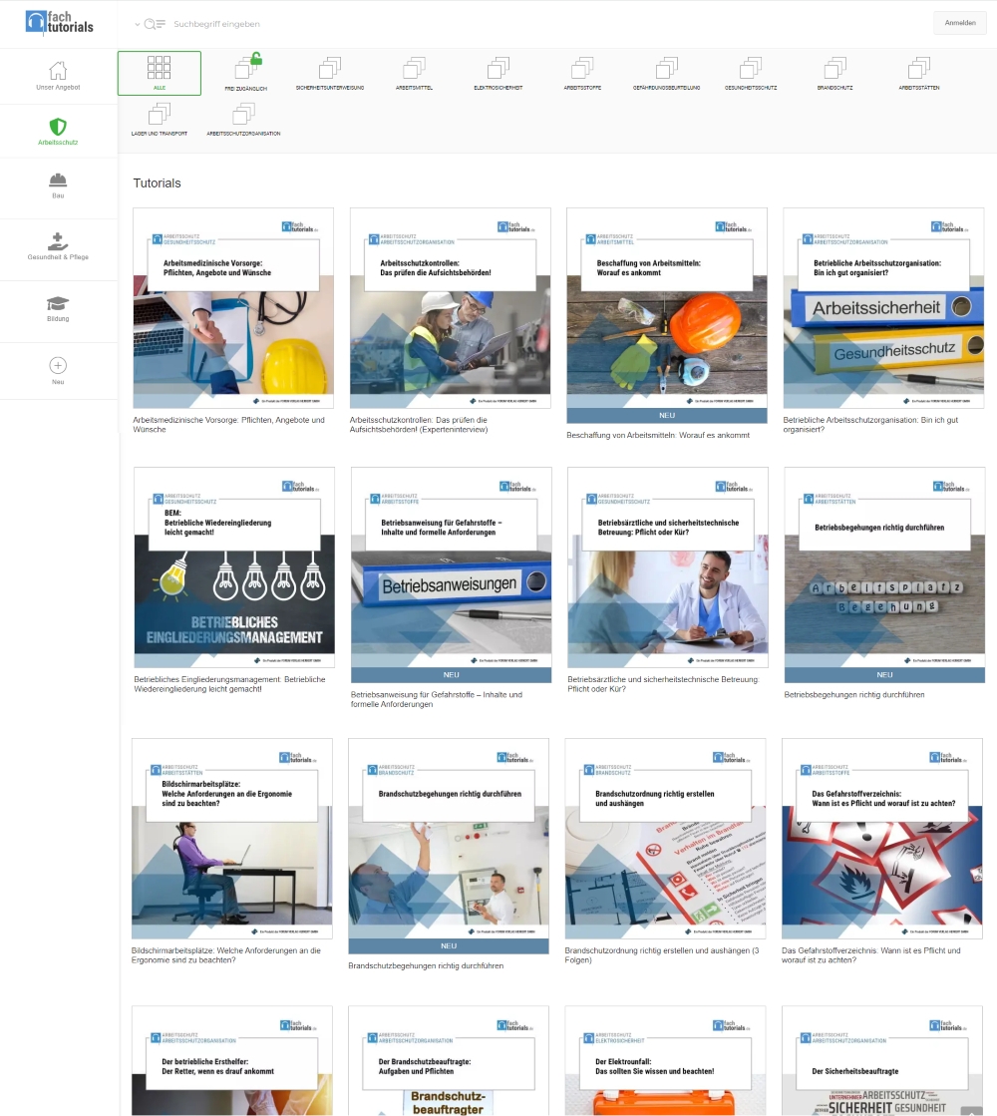Image resolution: width=997 pixels, height=1116 pixels.
Task: Filter by Lager und Transport category
Action: pos(160,119)
